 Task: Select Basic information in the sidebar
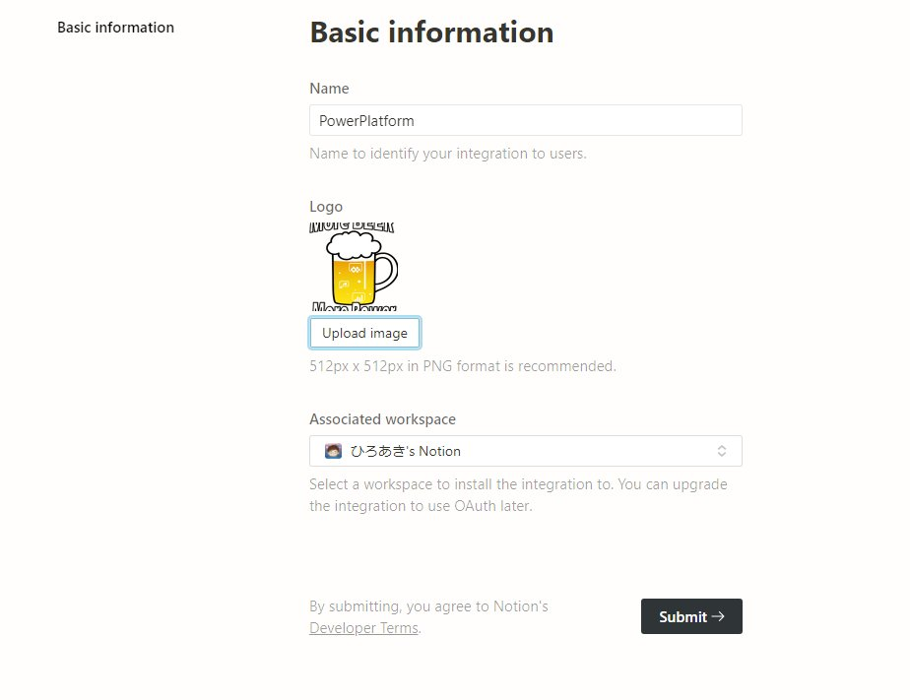115,28
